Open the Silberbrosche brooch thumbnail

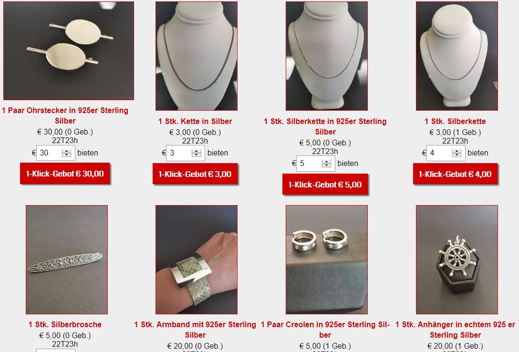click(67, 259)
